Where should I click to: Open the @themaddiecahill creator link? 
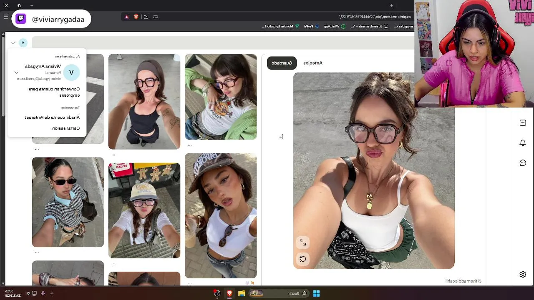click(x=463, y=281)
